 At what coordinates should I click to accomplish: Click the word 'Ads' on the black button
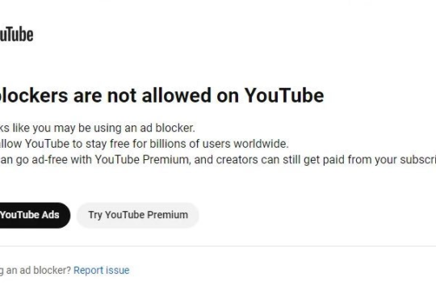(50, 215)
